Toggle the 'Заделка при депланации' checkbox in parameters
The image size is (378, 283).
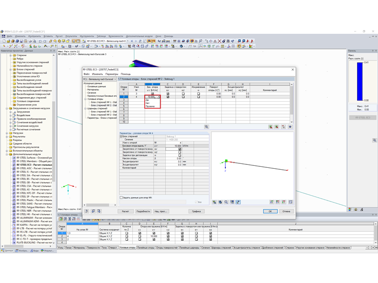(x=180, y=155)
